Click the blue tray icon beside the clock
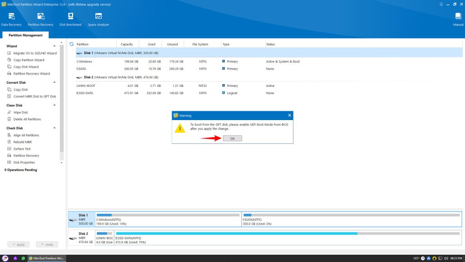 click(429, 258)
